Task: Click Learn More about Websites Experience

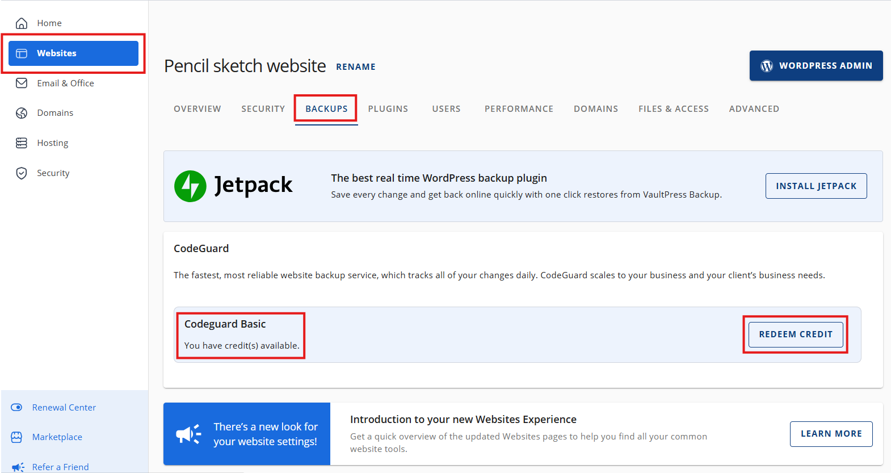Action: click(831, 434)
